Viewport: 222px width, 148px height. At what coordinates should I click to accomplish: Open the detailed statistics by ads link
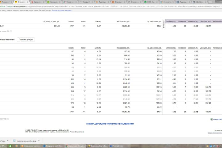click(x=110, y=124)
